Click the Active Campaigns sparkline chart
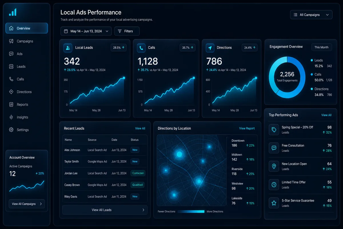The image size is (343, 229). pyautogui.click(x=27, y=186)
